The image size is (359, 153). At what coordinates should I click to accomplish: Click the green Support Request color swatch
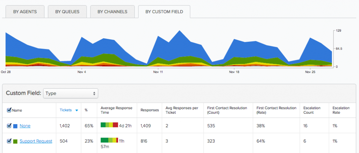pyautogui.click(x=15, y=141)
